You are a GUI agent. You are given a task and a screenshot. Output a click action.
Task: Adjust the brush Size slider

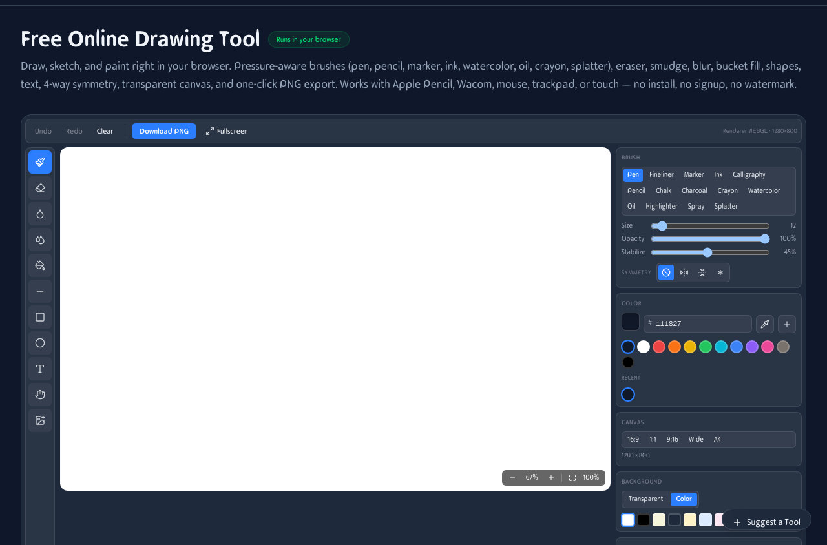pos(710,226)
